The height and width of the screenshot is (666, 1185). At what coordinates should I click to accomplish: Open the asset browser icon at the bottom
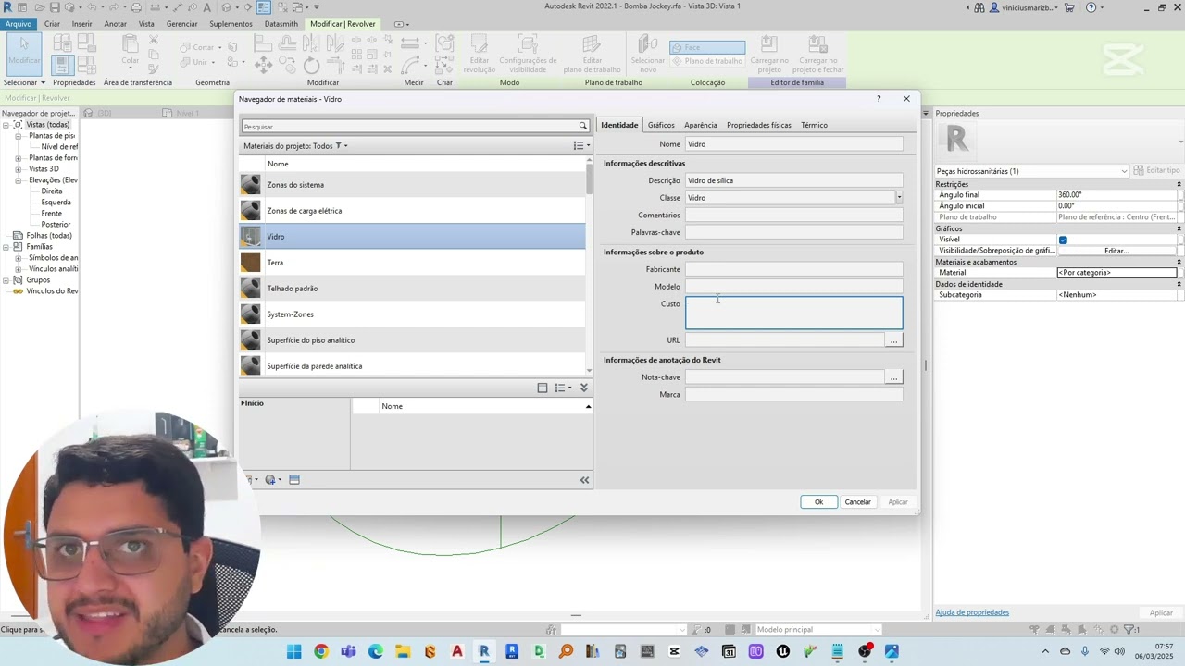click(x=294, y=479)
